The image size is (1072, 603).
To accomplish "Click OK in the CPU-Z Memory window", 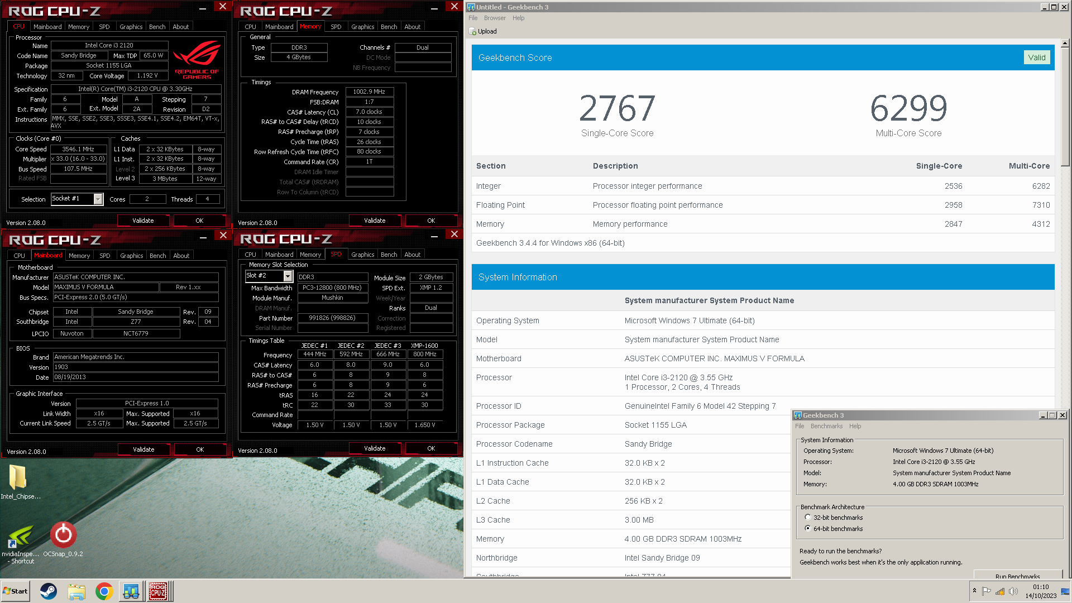I will coord(431,221).
